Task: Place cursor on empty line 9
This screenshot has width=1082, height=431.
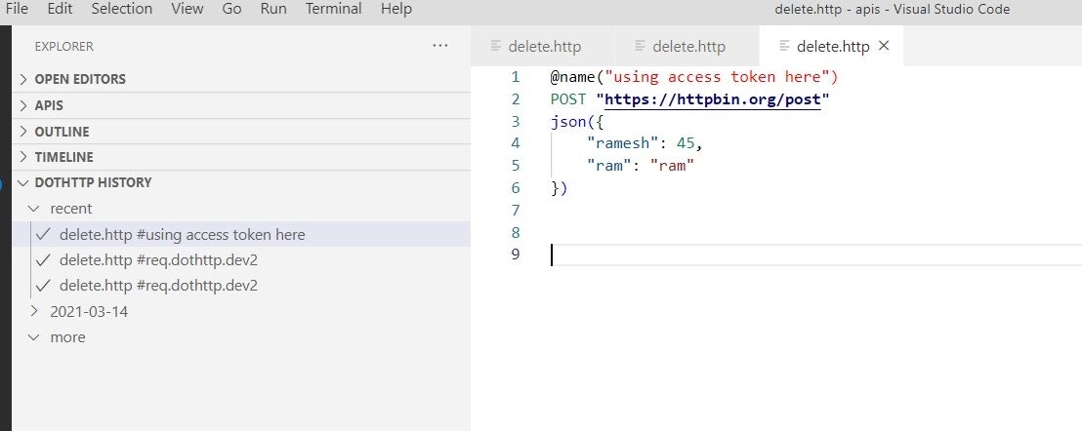Action: [815, 255]
